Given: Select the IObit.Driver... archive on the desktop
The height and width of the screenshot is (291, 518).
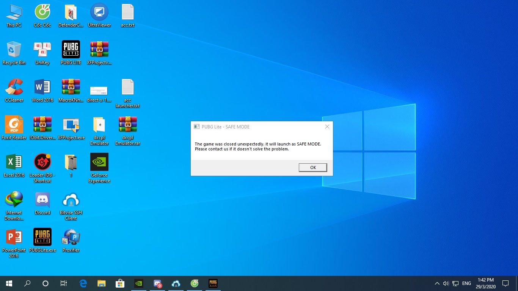Looking at the screenshot, I should tap(42, 128).
